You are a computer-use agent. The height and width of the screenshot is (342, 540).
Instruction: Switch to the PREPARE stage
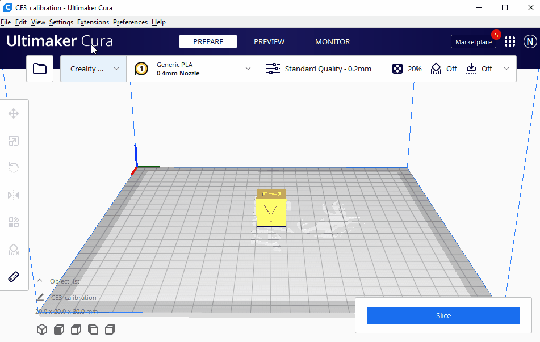coord(208,41)
